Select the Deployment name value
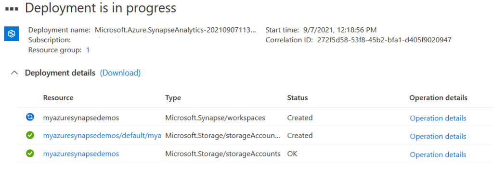Viewport: 493px width, 178px height. (175, 30)
